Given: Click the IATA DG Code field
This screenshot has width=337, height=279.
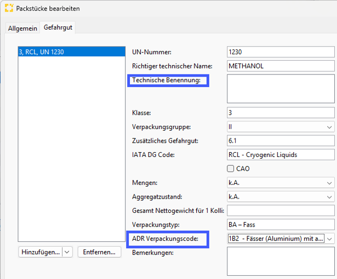Looking at the screenshot, I should [x=280, y=155].
